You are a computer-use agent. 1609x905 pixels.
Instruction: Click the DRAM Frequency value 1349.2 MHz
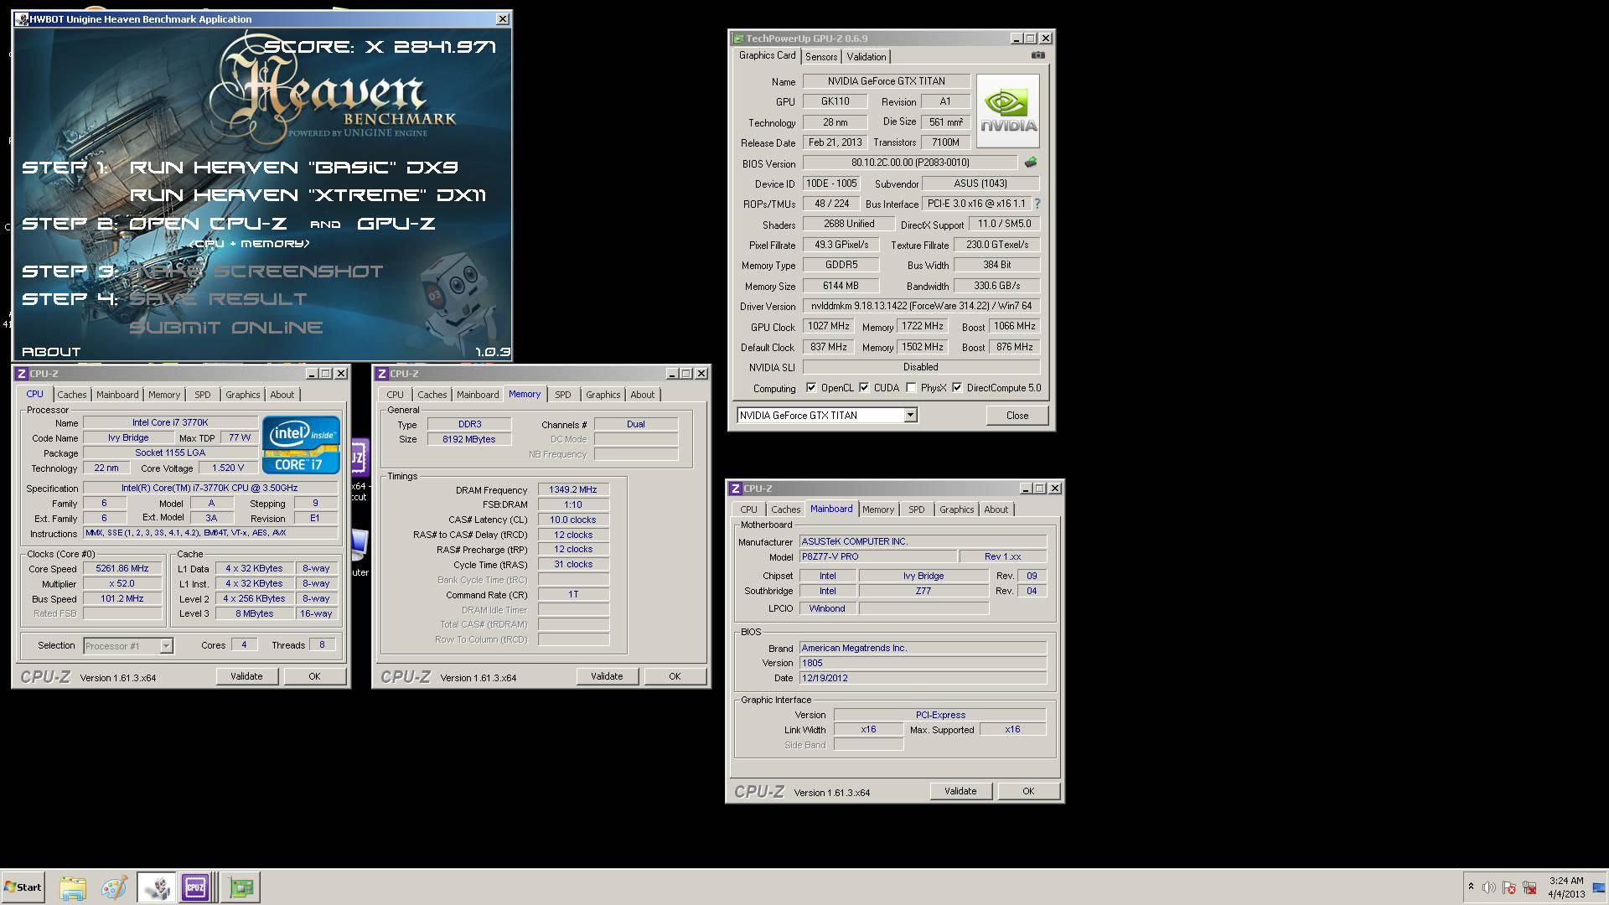pyautogui.click(x=573, y=490)
